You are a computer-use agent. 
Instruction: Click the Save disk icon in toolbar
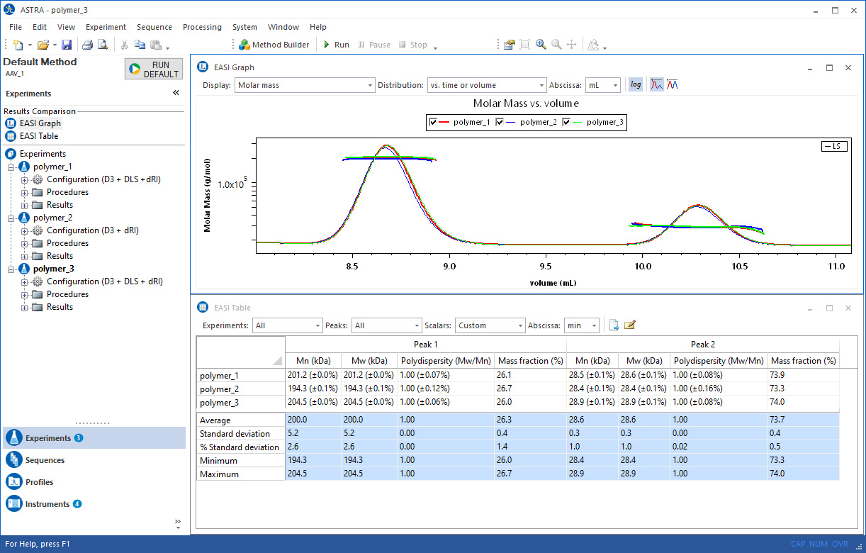point(67,45)
